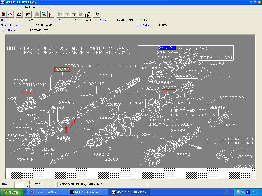
Task: Select part number 32253 in the illustration
Action: click(x=143, y=96)
